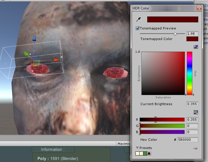
Task: Select the green color preset swatch
Action: (x=145, y=153)
